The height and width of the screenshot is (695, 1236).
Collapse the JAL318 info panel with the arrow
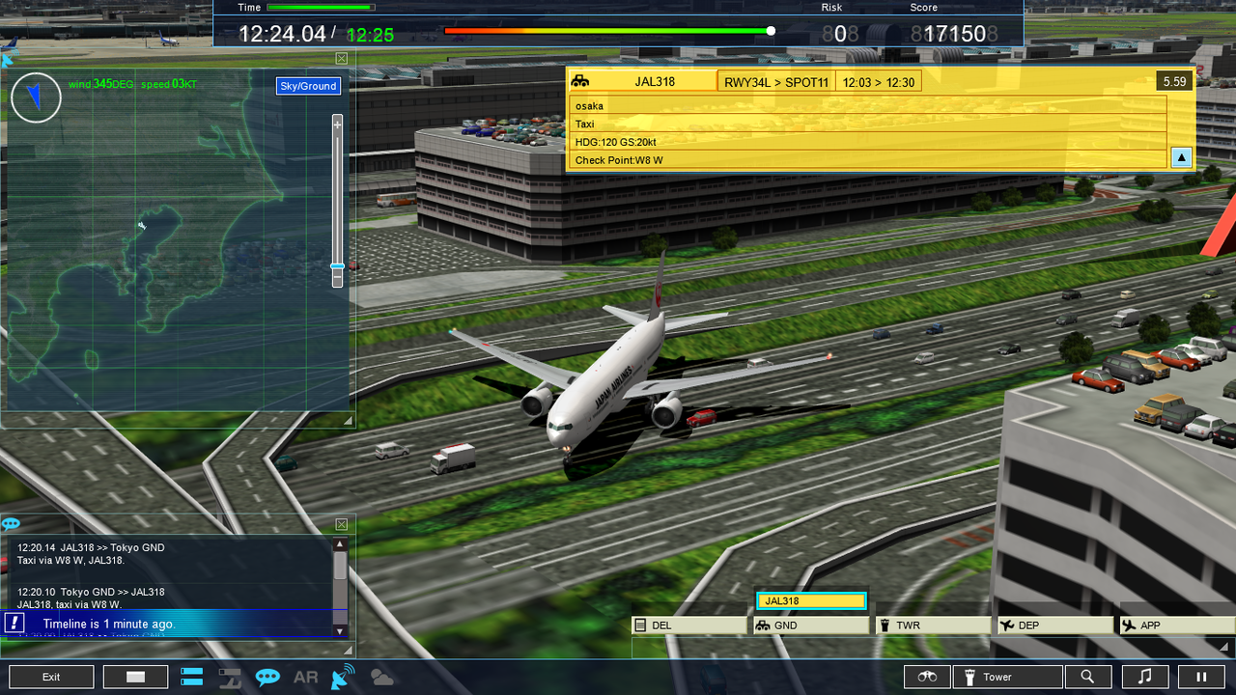[1181, 157]
